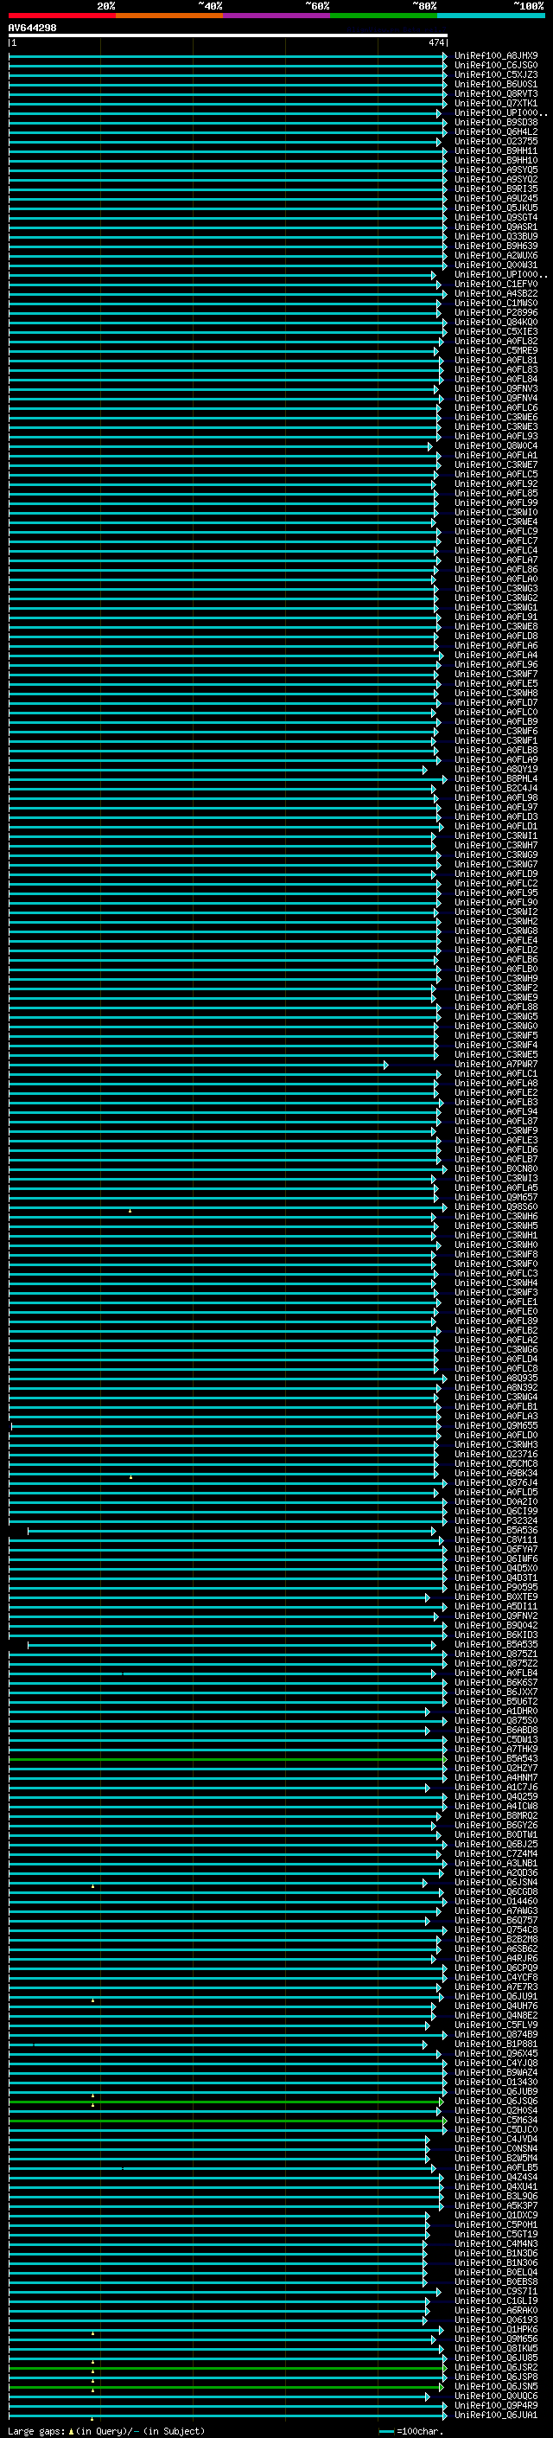Select label UniRef100_A7PWR7
The height and width of the screenshot is (2438, 553).
pos(496,1065)
